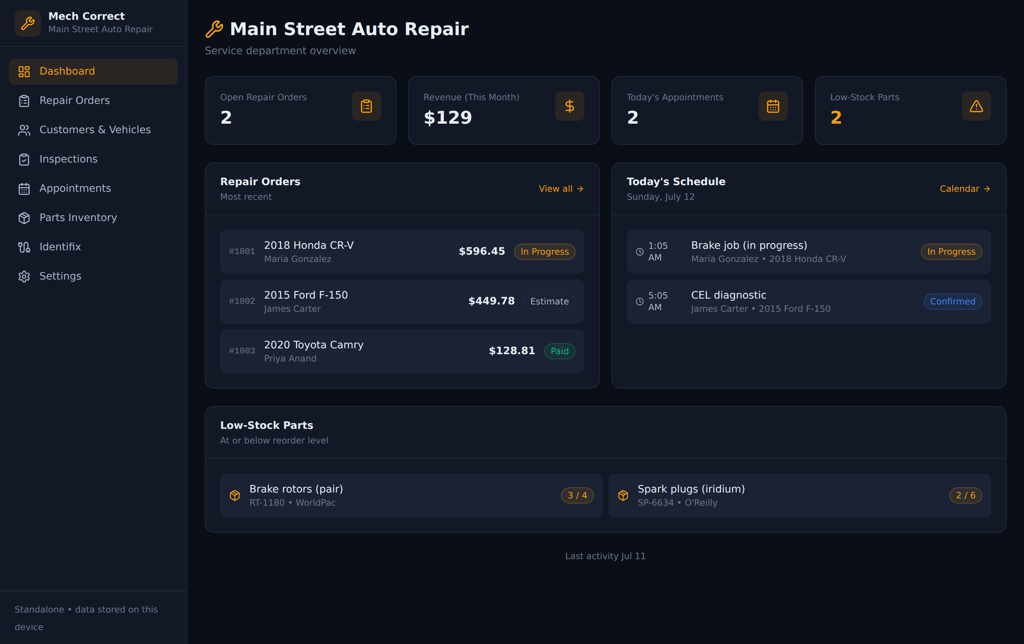
Task: Click the Service department overview subtitle
Action: 280,50
